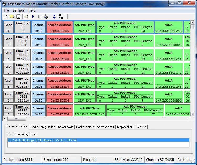Image resolution: width=197 pixels, height=165 pixels.
Task: Click the AB-ab small font toggle icon
Action: click(x=61, y=17)
